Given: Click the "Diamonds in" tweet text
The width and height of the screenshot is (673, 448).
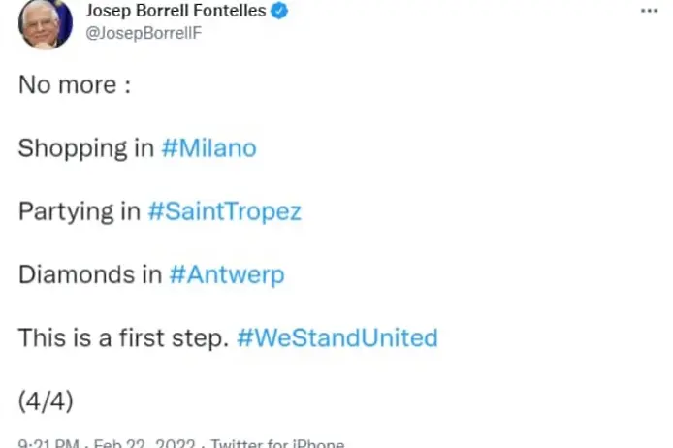Looking at the screenshot, I should pos(89,275).
